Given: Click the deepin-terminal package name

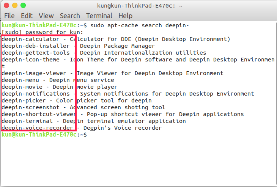Looking at the screenshot, I should pyautogui.click(x=27, y=121).
